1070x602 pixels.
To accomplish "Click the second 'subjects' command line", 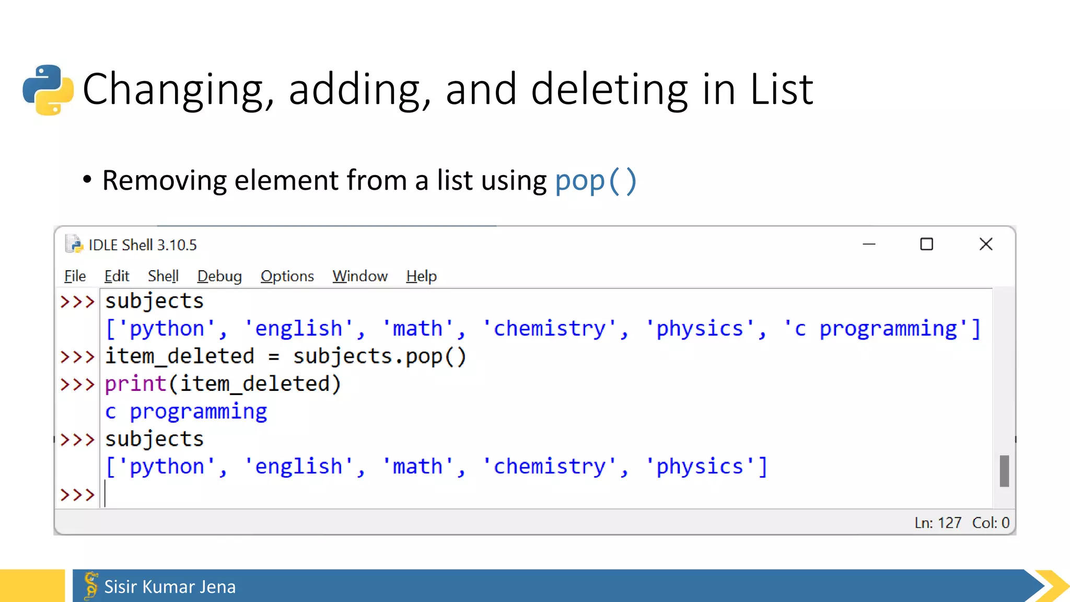I will coord(154,439).
